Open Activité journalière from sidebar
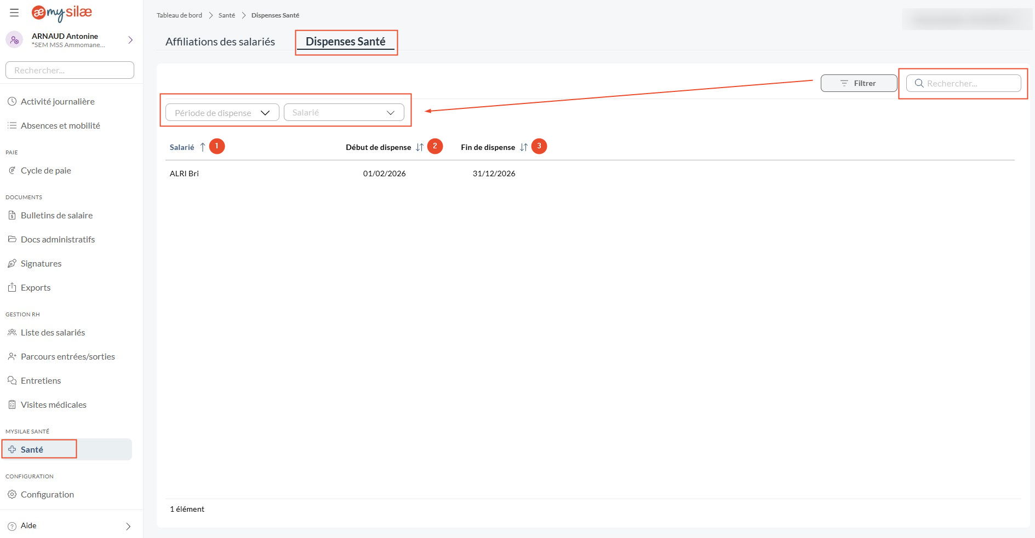The height and width of the screenshot is (538, 1035). [58, 101]
